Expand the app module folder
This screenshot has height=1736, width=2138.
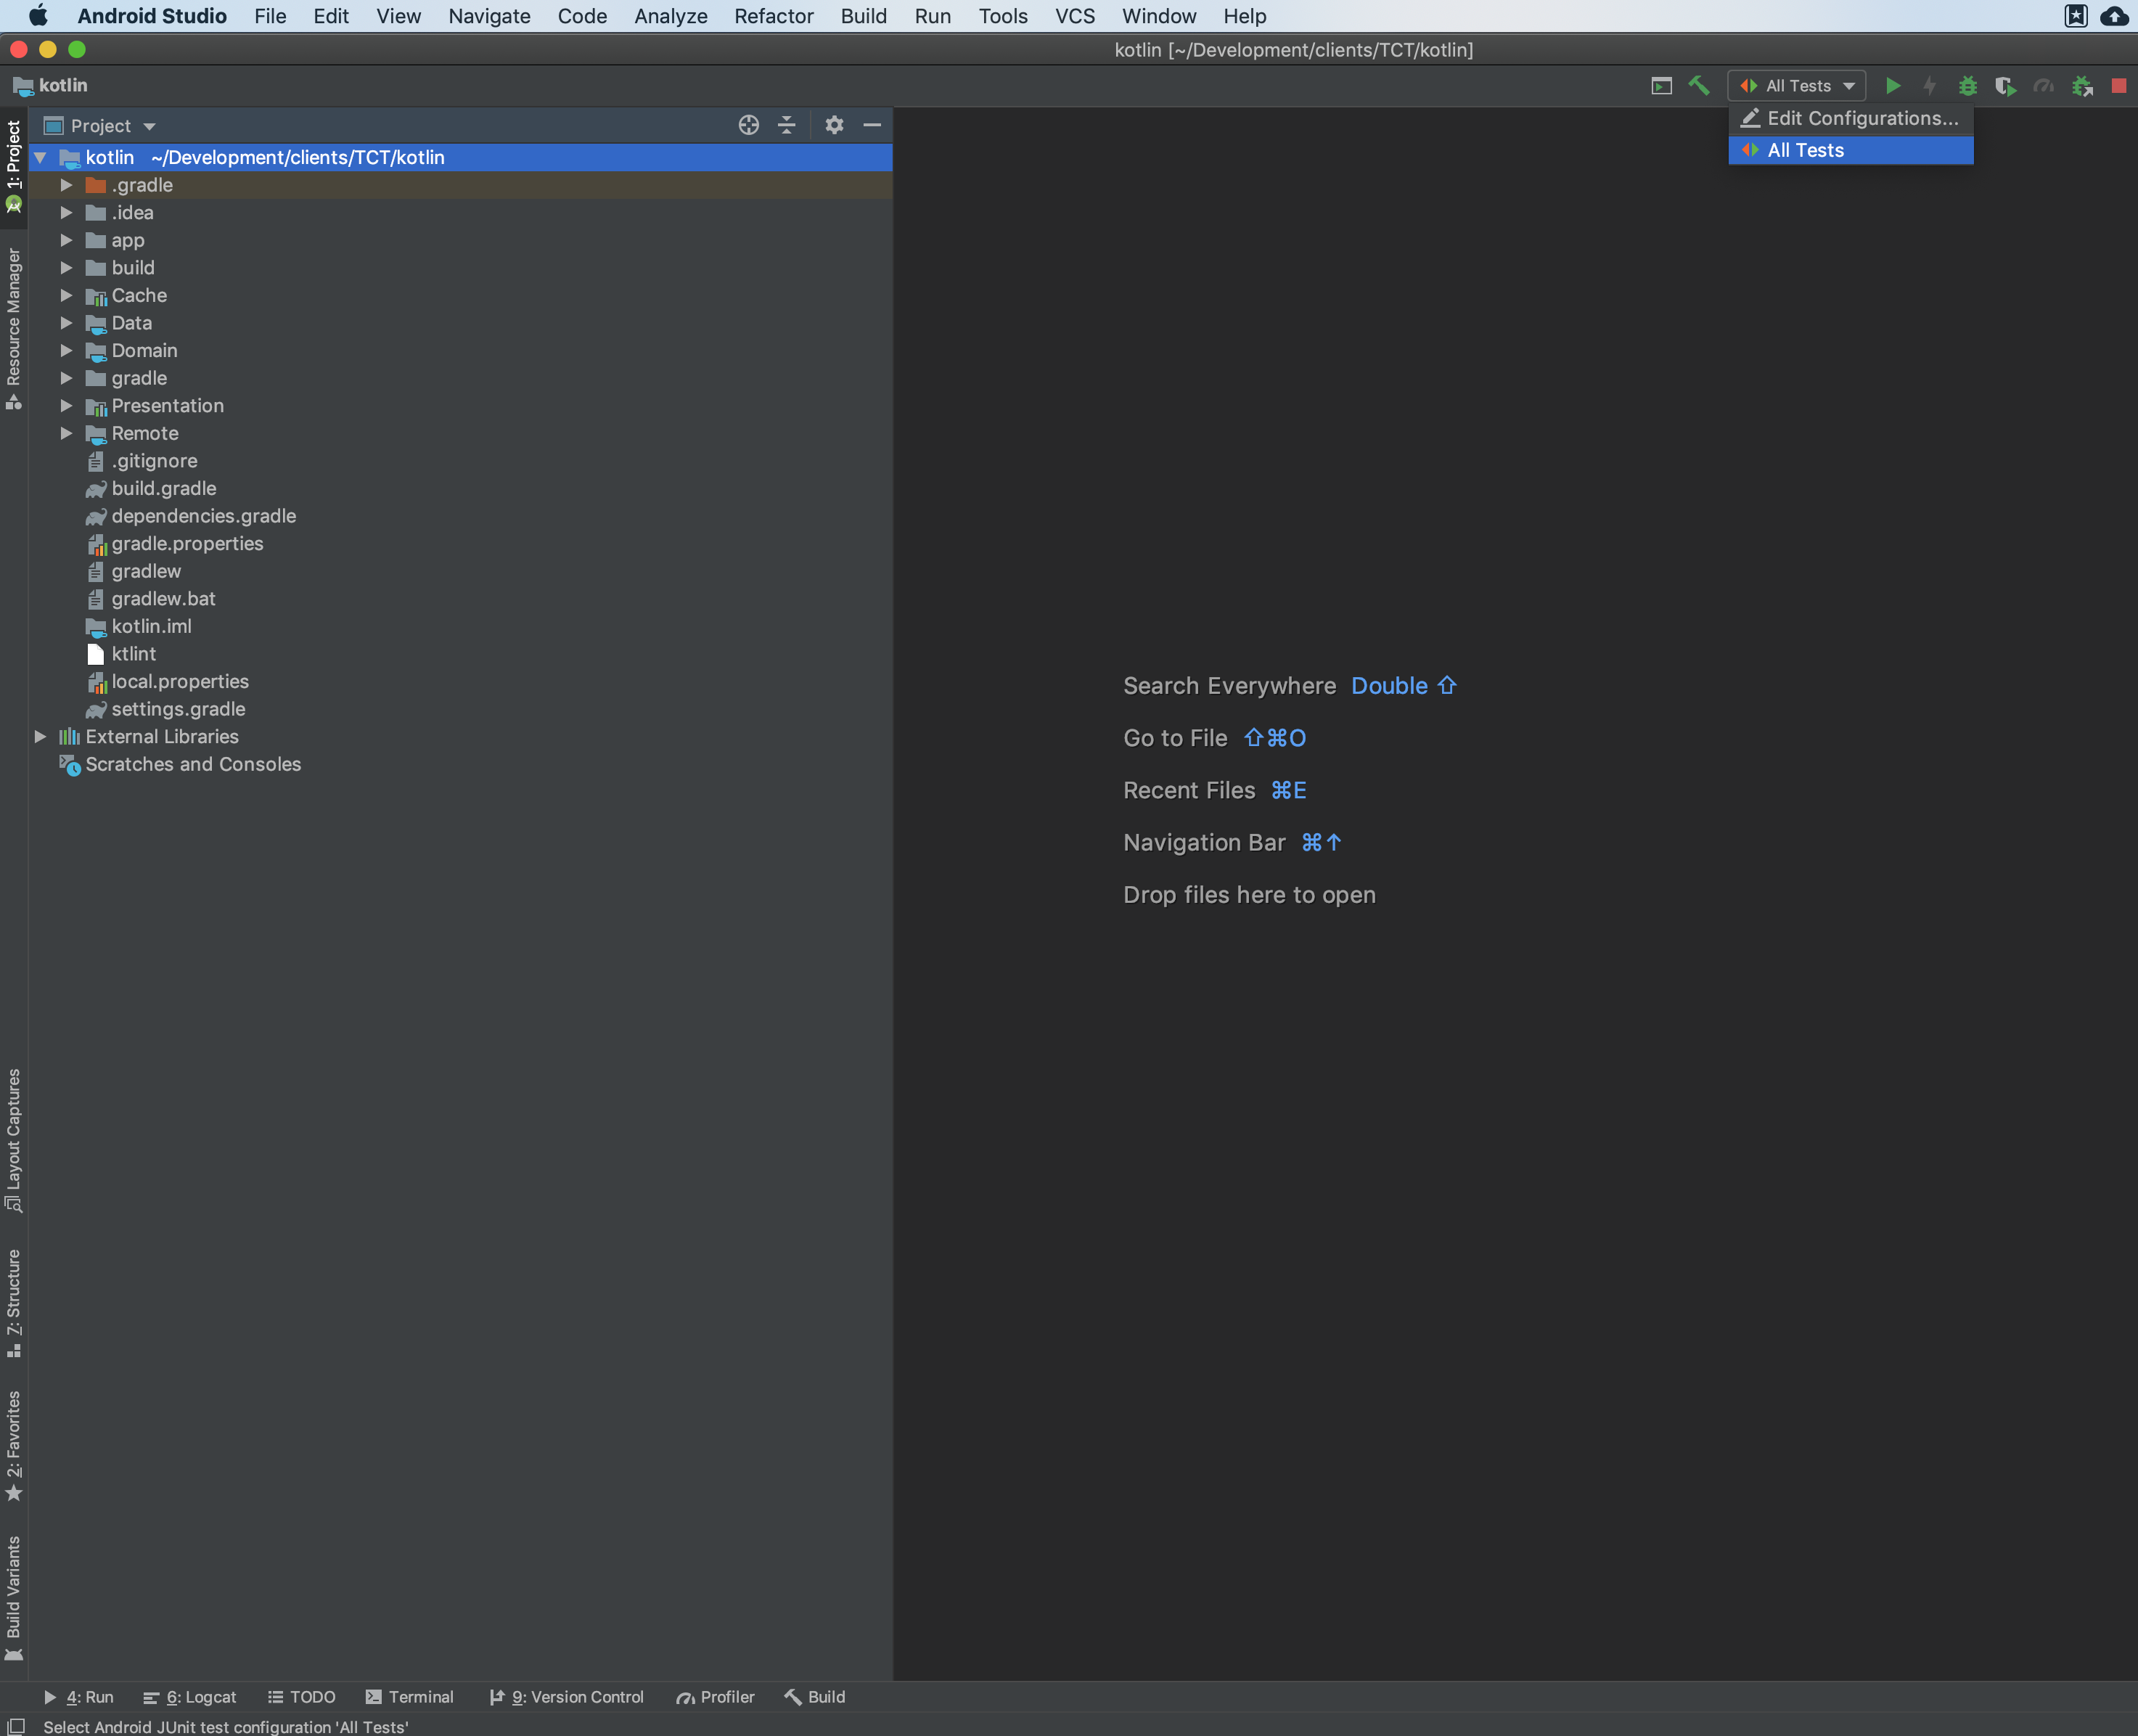[x=66, y=240]
